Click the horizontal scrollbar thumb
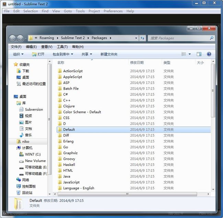The width and height of the screenshot is (223, 218). (127, 194)
